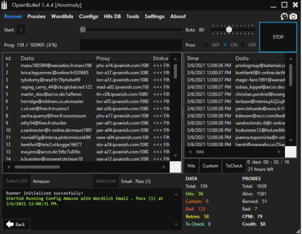Go back with the Back button

click(x=16, y=224)
